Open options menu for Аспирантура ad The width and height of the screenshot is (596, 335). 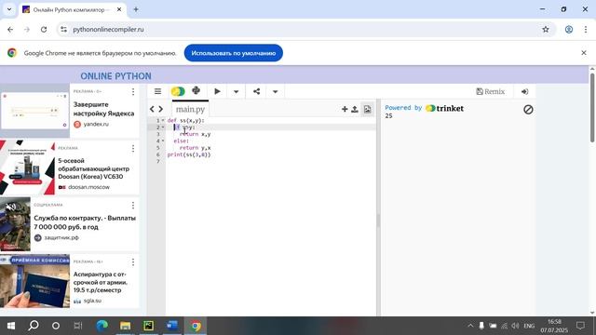(x=133, y=262)
